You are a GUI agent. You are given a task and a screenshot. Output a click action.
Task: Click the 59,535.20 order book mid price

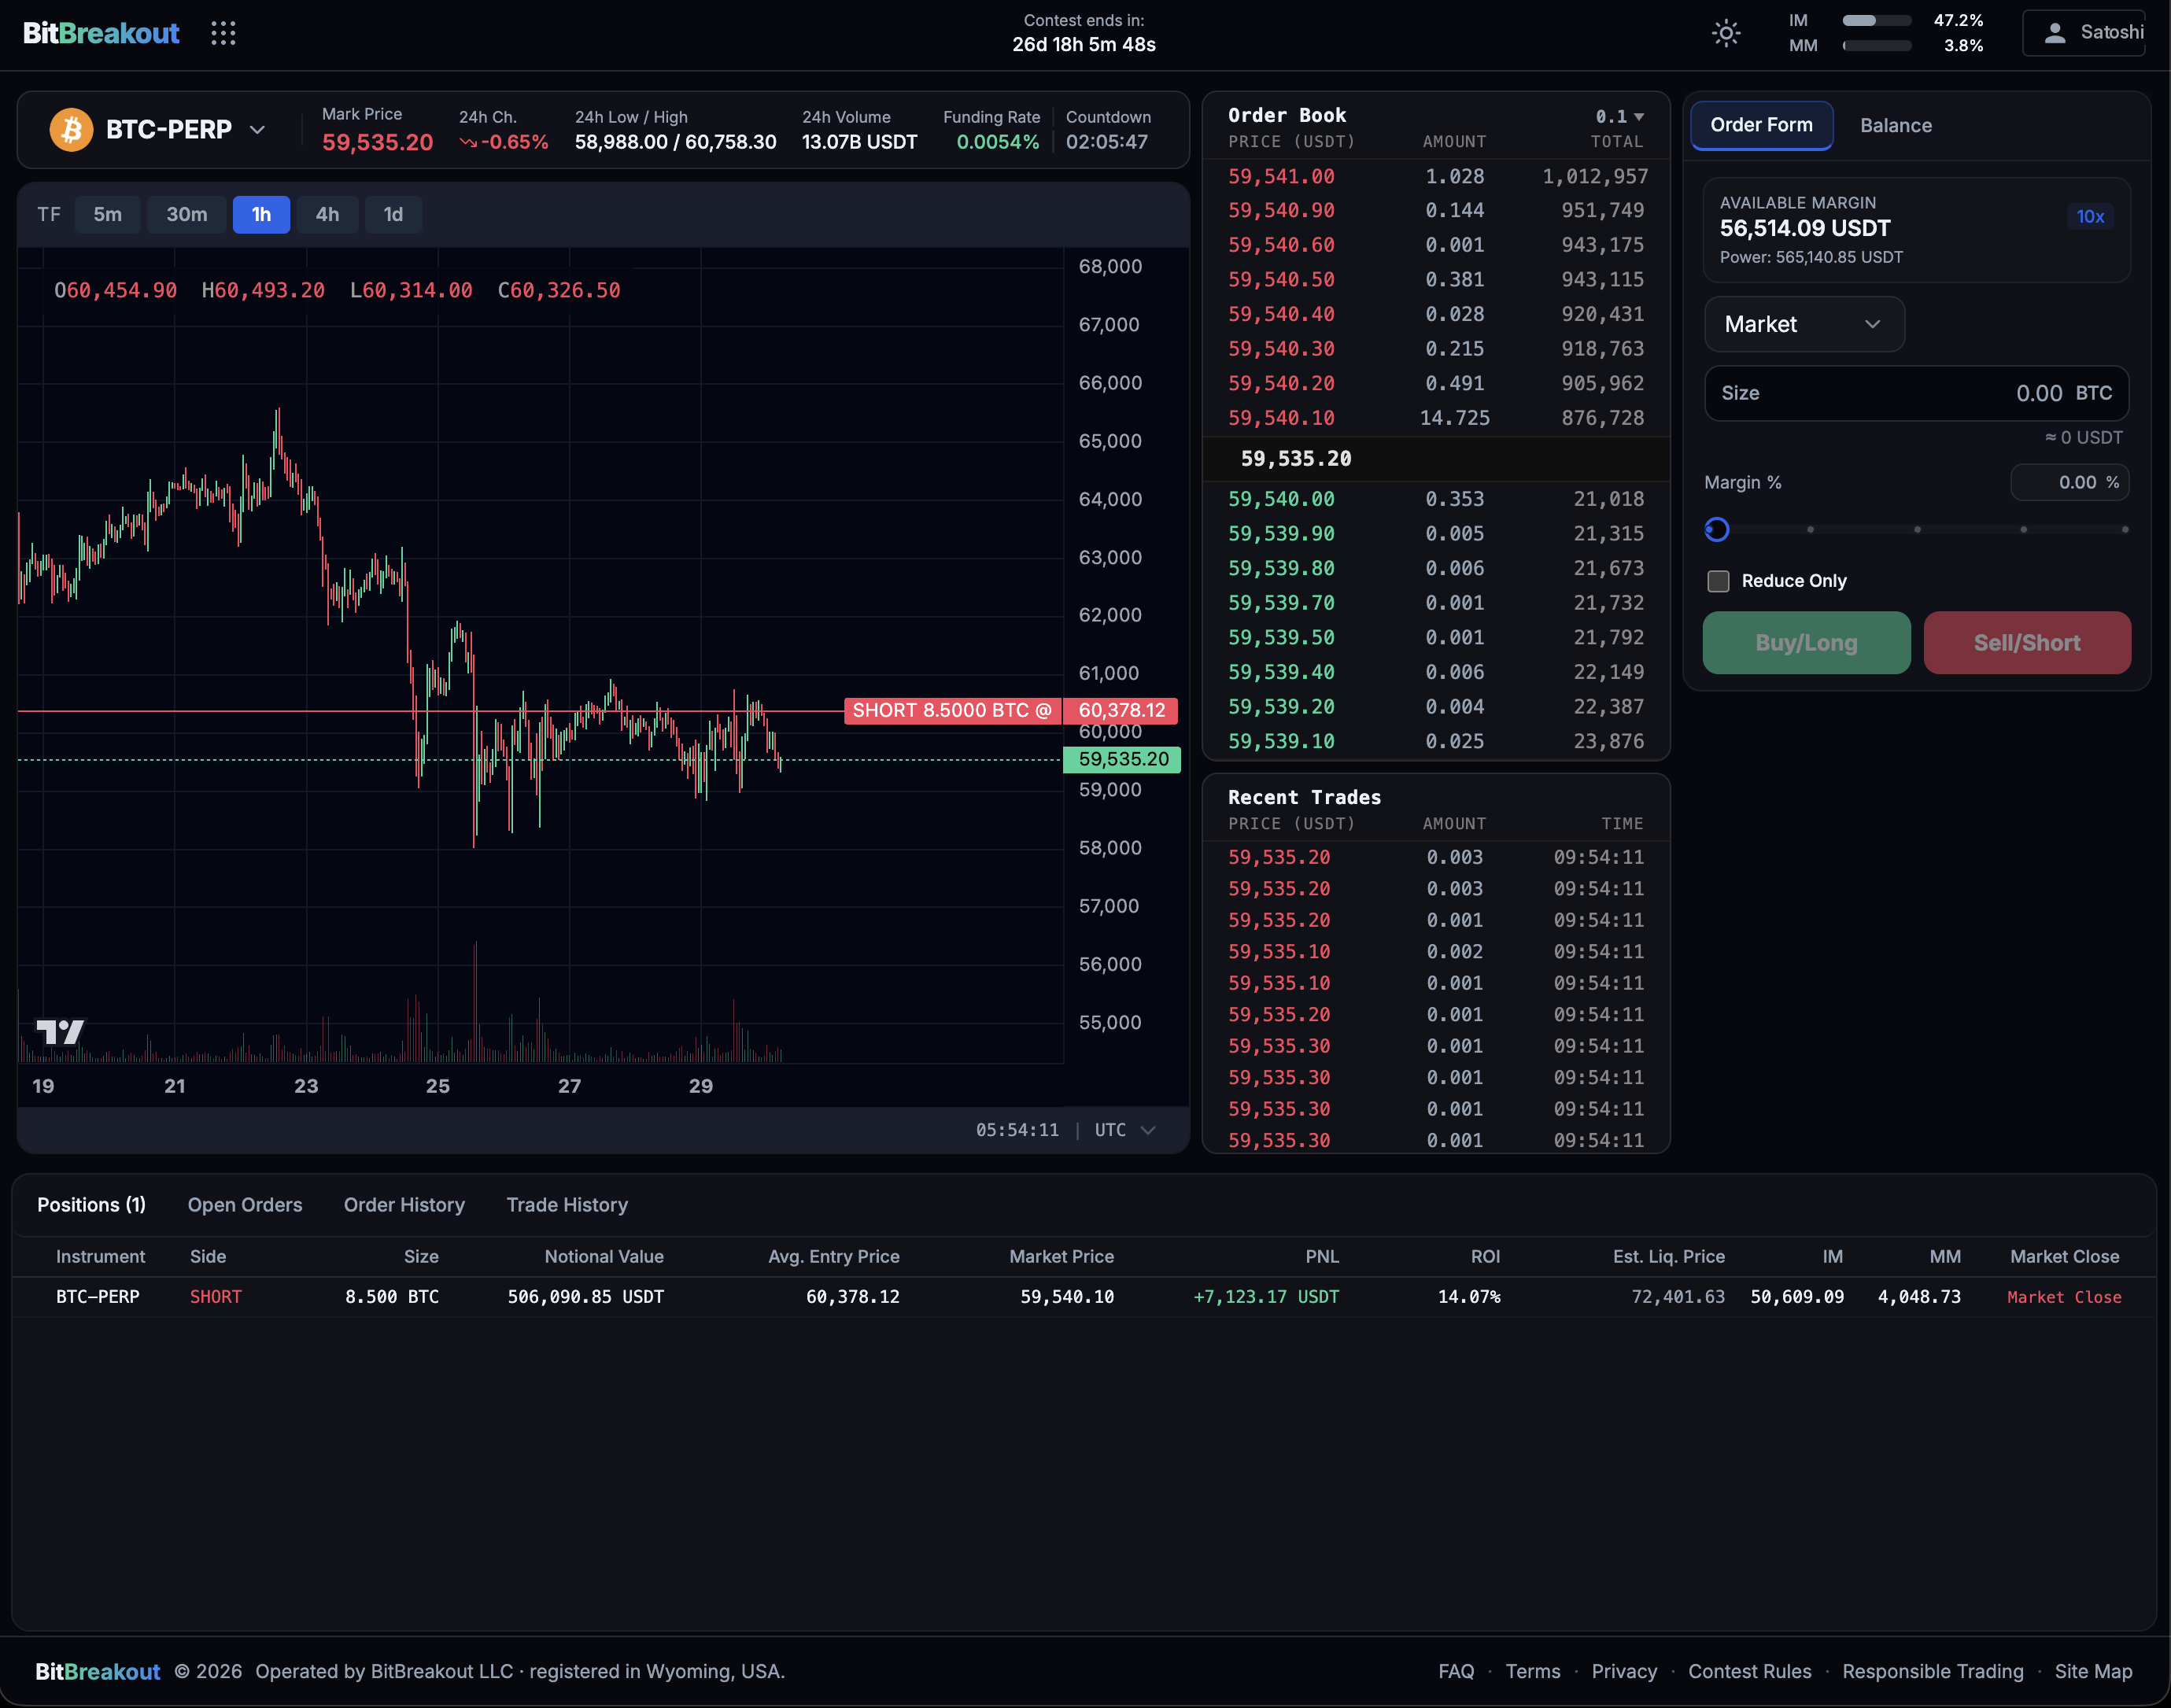[x=1296, y=458]
